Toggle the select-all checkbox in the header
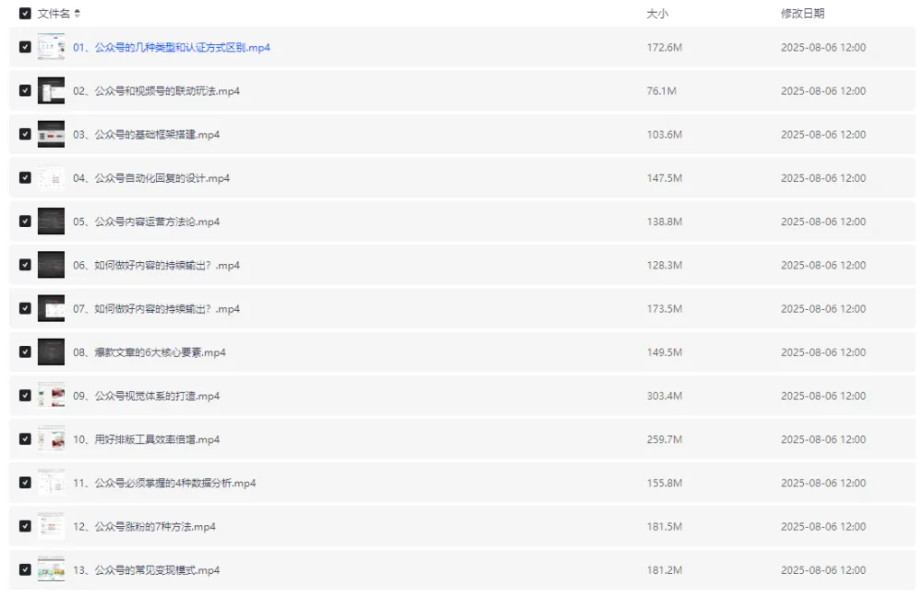The width and height of the screenshot is (923, 609). 25,14
